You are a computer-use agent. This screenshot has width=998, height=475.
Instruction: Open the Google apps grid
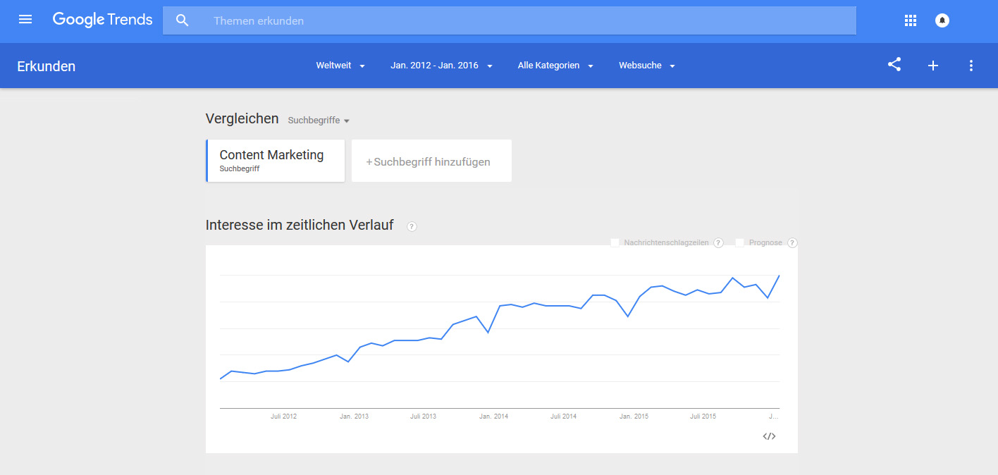(910, 20)
